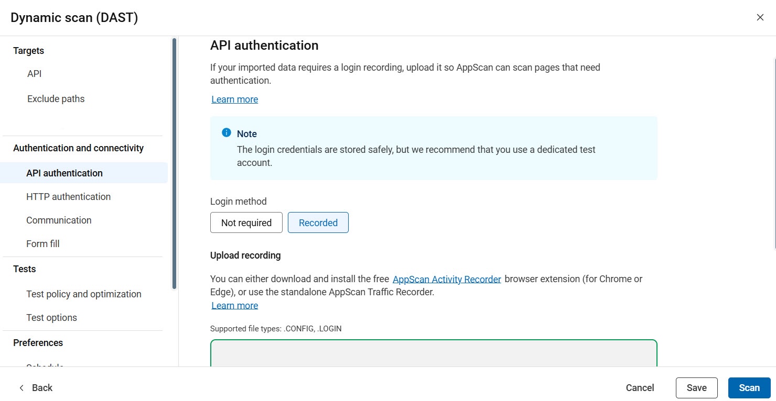The image size is (776, 401).
Task: Select the Recorded login method
Action: point(318,222)
